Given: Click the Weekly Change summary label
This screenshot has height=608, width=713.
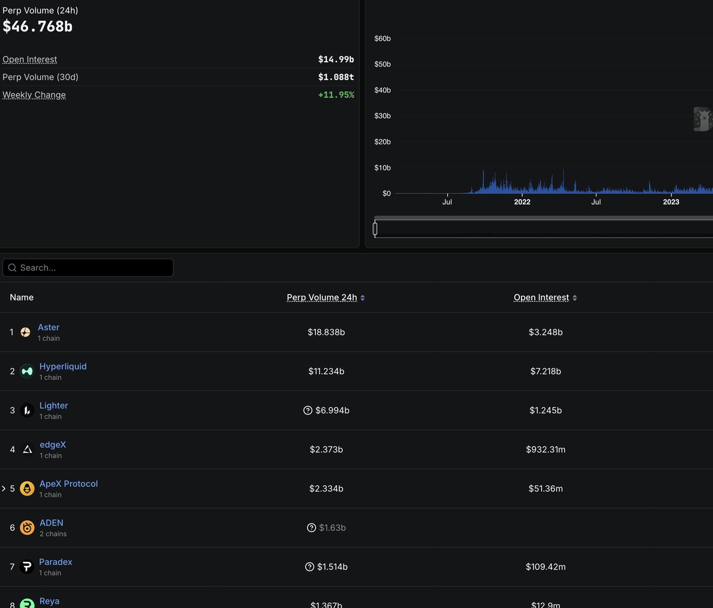Looking at the screenshot, I should click(34, 95).
